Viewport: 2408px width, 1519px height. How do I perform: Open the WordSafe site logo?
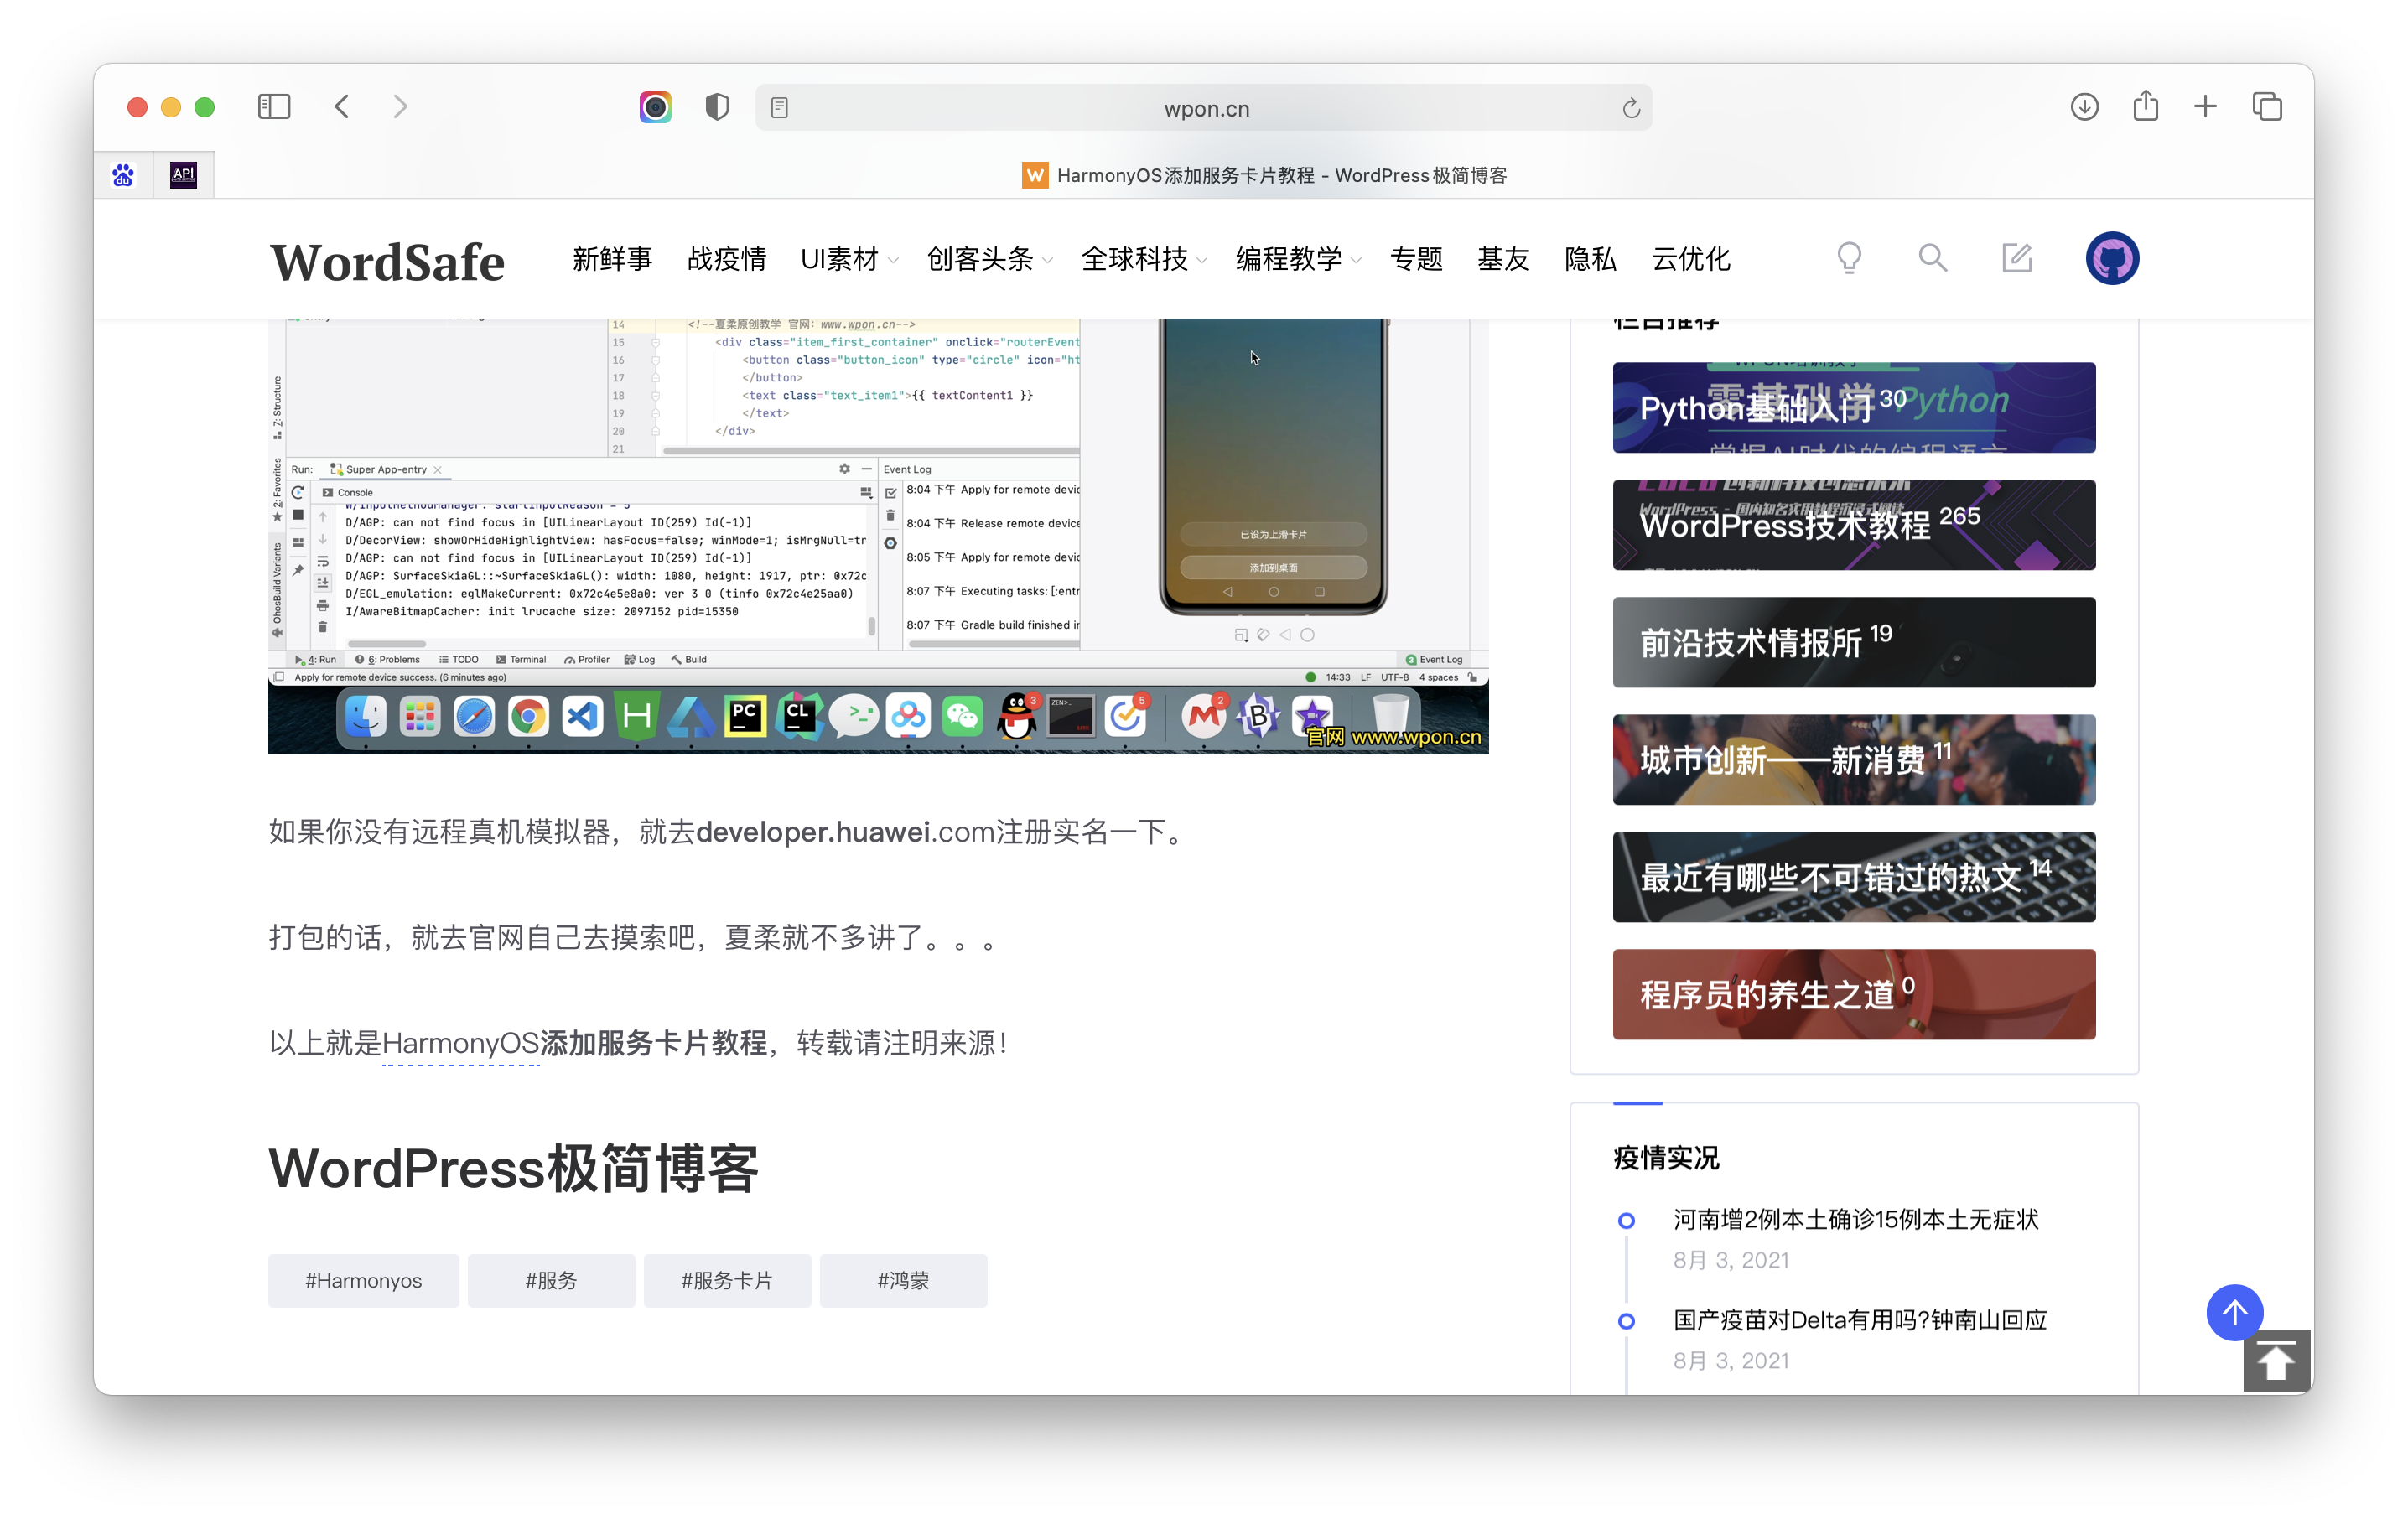click(x=387, y=261)
